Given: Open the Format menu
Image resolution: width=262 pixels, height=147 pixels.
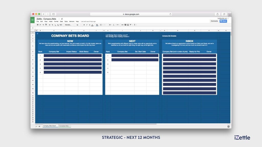Looking at the screenshot, I should (x=56, y=21).
